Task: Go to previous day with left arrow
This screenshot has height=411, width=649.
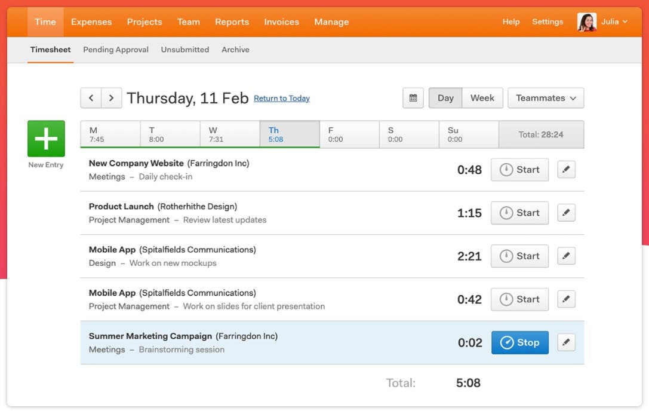Action: (91, 98)
